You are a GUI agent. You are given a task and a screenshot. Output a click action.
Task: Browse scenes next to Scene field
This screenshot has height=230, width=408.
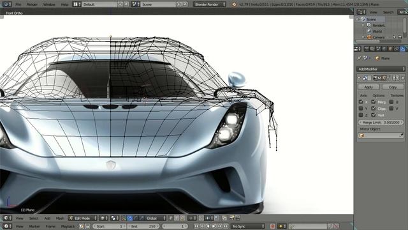click(135, 4)
